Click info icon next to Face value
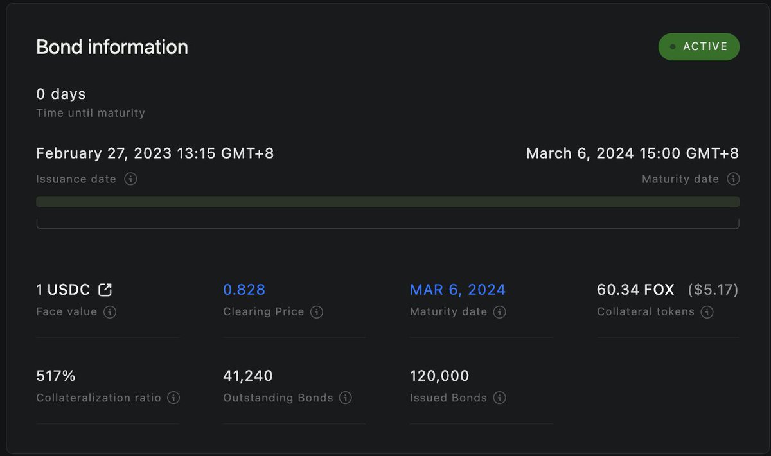Viewport: 771px width, 456px height. click(110, 312)
